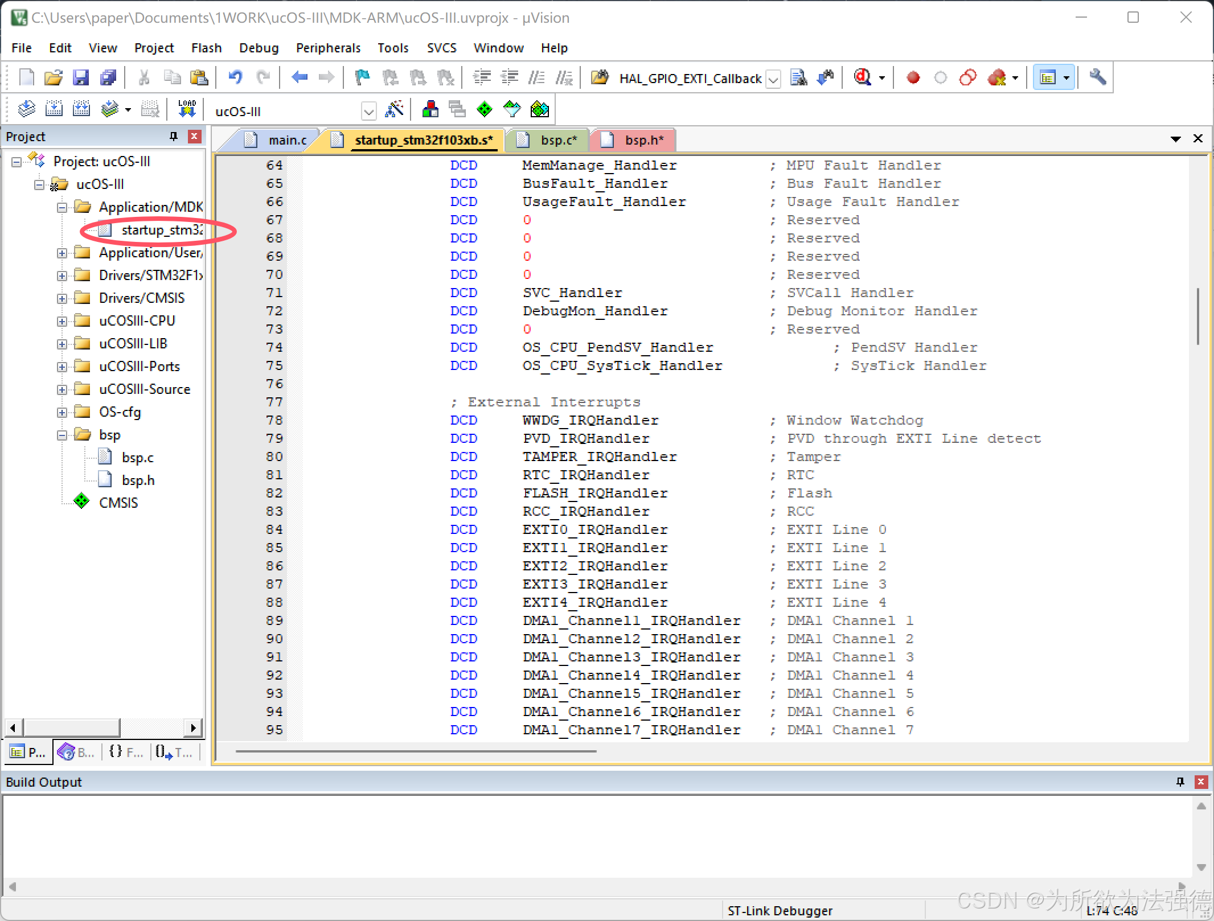The width and height of the screenshot is (1214, 921).
Task: Toggle a bookmark at current line
Action: (362, 77)
